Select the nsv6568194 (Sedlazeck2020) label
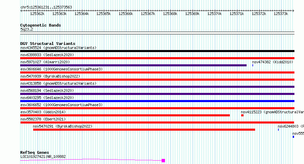The height and width of the screenshot is (164, 304). [x=47, y=91]
